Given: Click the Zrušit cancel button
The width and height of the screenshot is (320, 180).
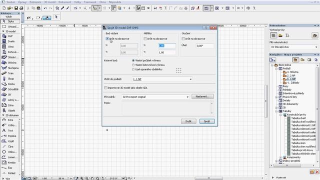Looking at the screenshot, I should click(x=188, y=121).
